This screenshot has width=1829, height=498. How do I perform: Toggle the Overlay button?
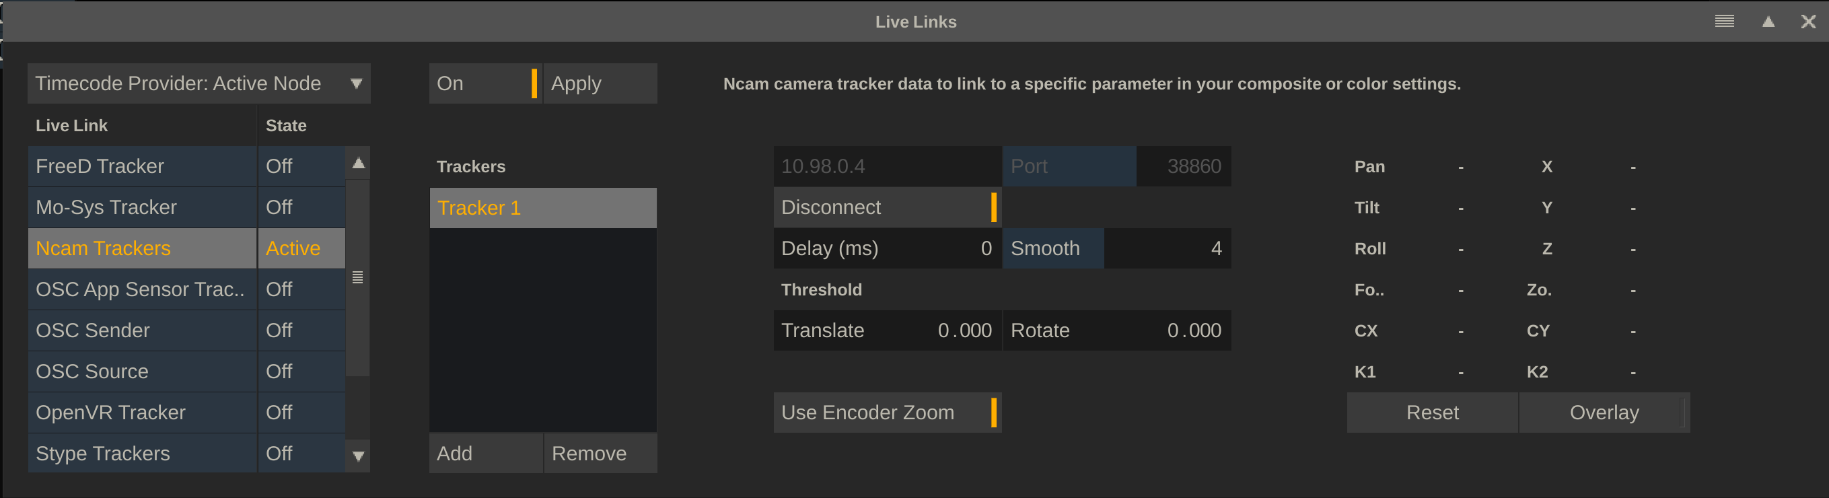1603,413
